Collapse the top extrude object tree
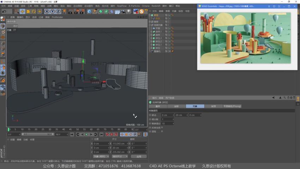 150,15
